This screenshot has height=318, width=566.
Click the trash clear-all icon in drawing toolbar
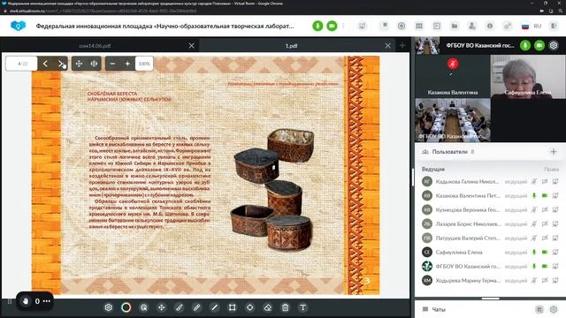click(285, 307)
